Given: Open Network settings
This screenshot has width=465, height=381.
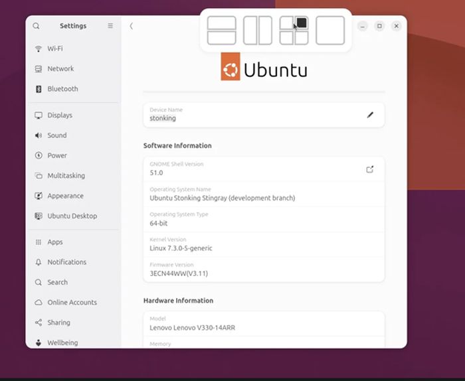Looking at the screenshot, I should pyautogui.click(x=74, y=68).
